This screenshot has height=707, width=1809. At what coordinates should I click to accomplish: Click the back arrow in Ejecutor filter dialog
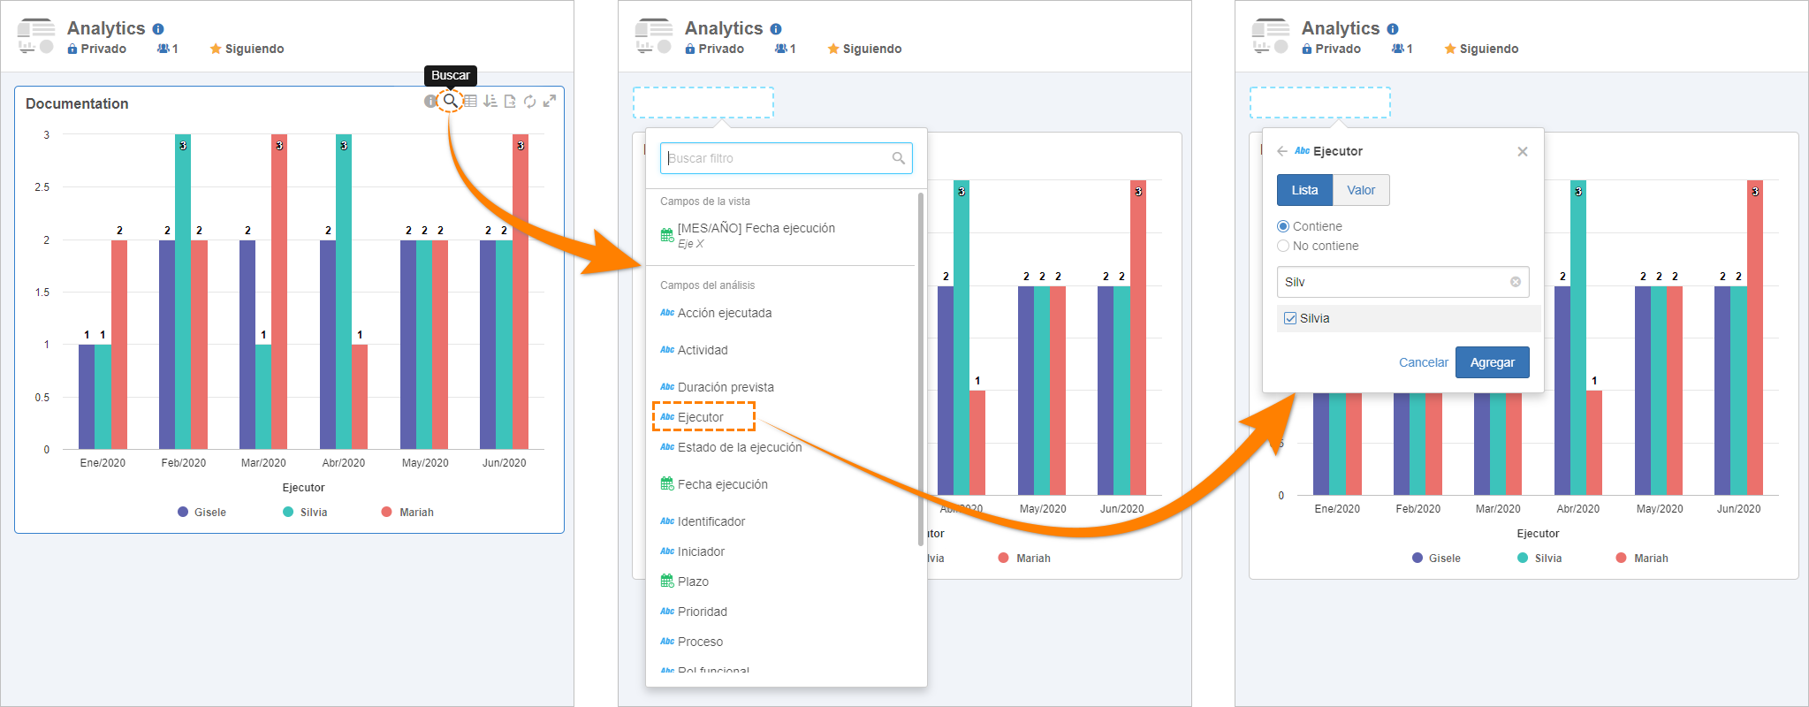tap(1282, 152)
